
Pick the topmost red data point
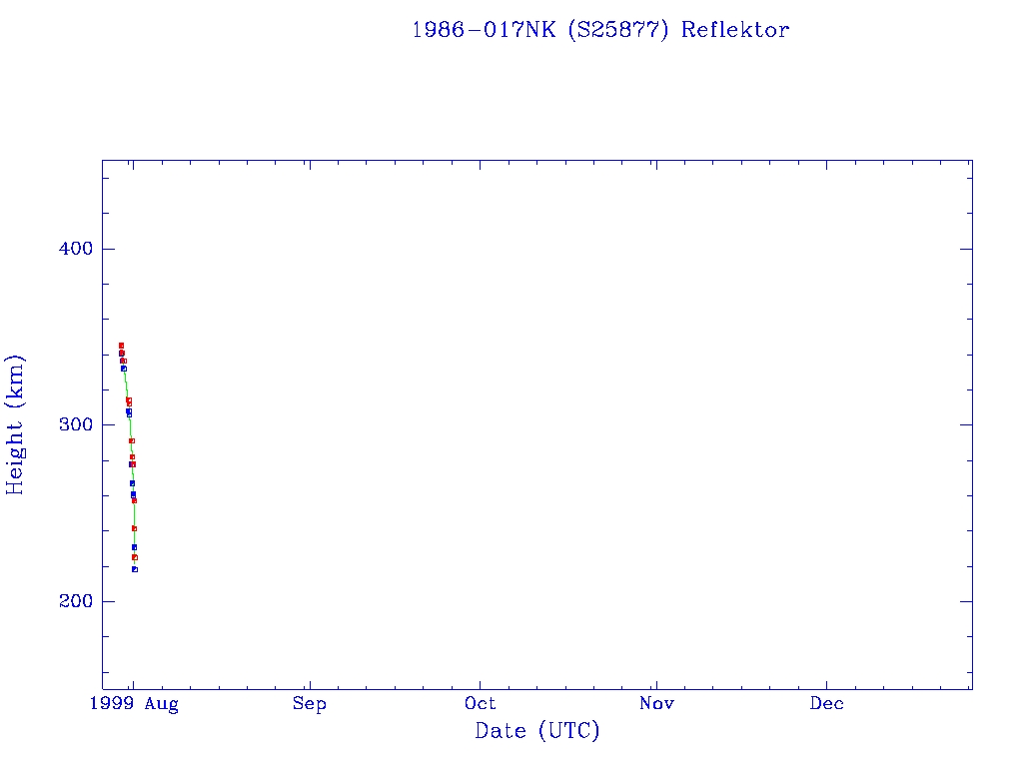pyautogui.click(x=121, y=346)
